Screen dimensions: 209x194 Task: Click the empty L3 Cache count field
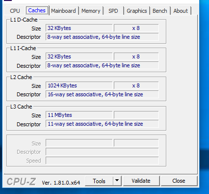click(x=136, y=115)
